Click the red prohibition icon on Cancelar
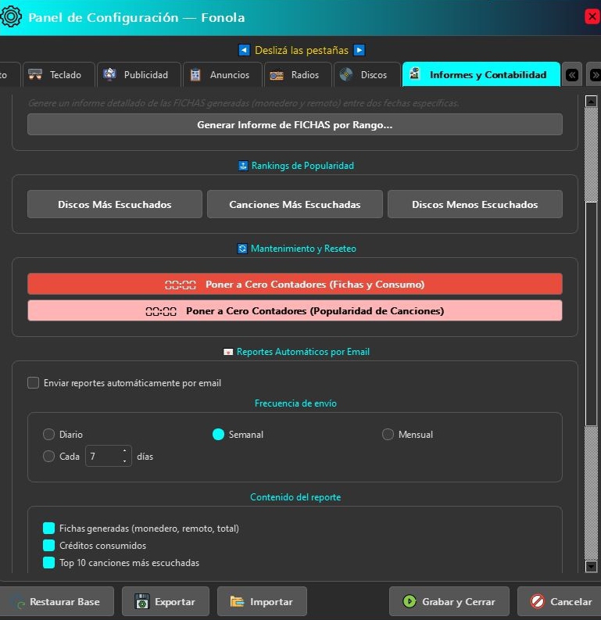 point(538,601)
